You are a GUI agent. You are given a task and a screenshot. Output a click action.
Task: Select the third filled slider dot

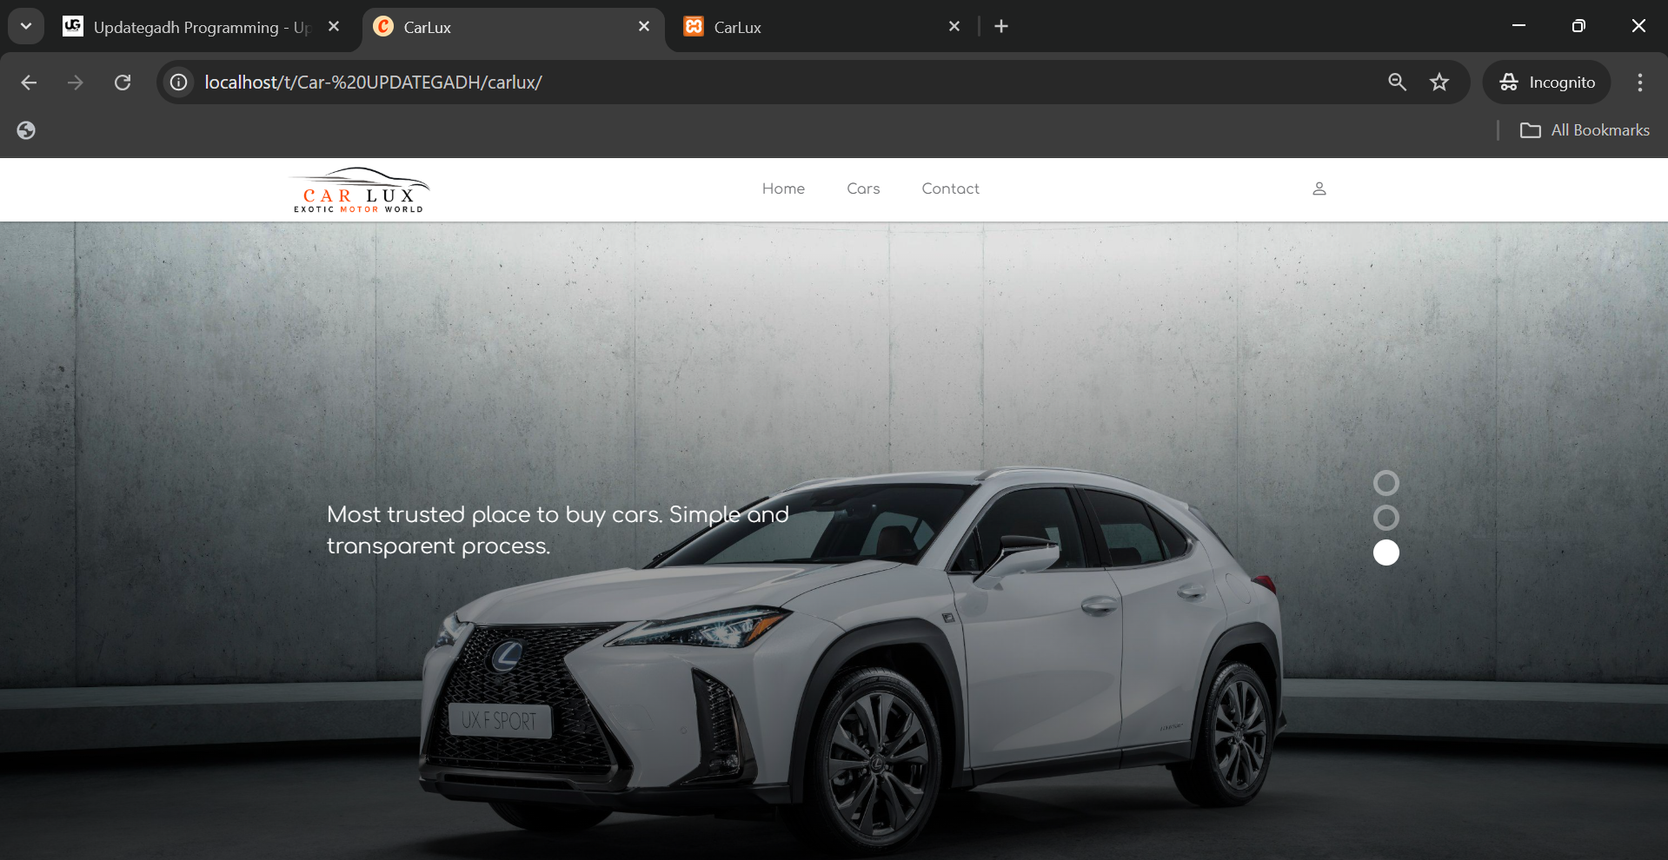click(x=1386, y=552)
